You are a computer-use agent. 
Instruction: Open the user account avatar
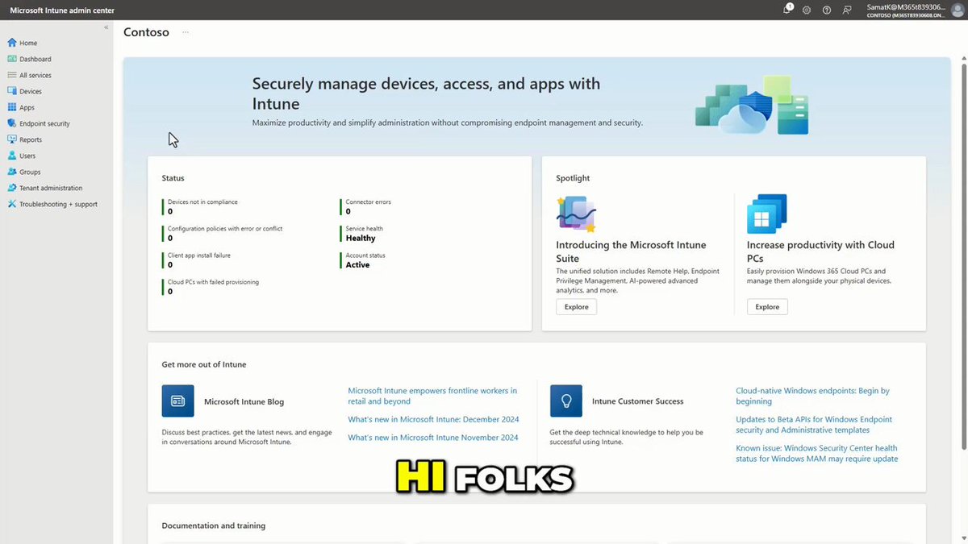pos(958,10)
